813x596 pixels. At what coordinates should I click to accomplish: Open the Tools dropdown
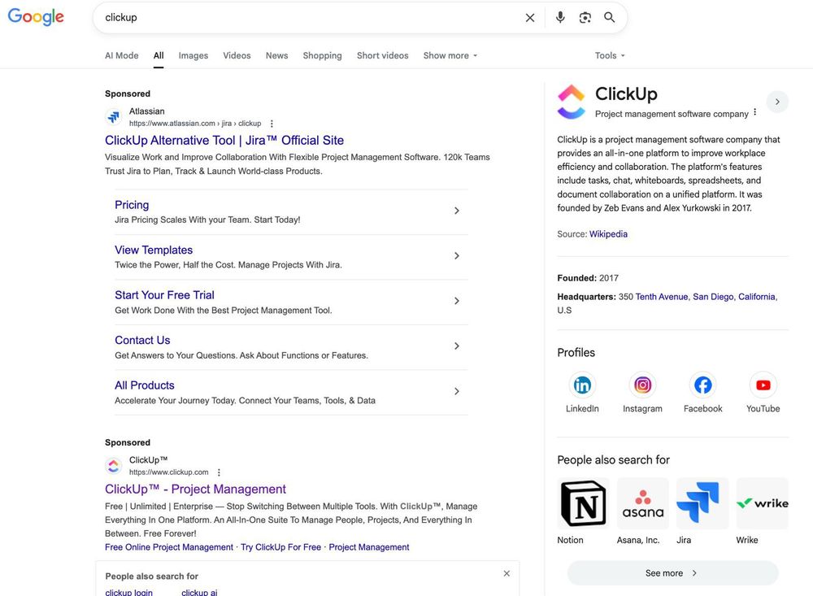tap(610, 55)
